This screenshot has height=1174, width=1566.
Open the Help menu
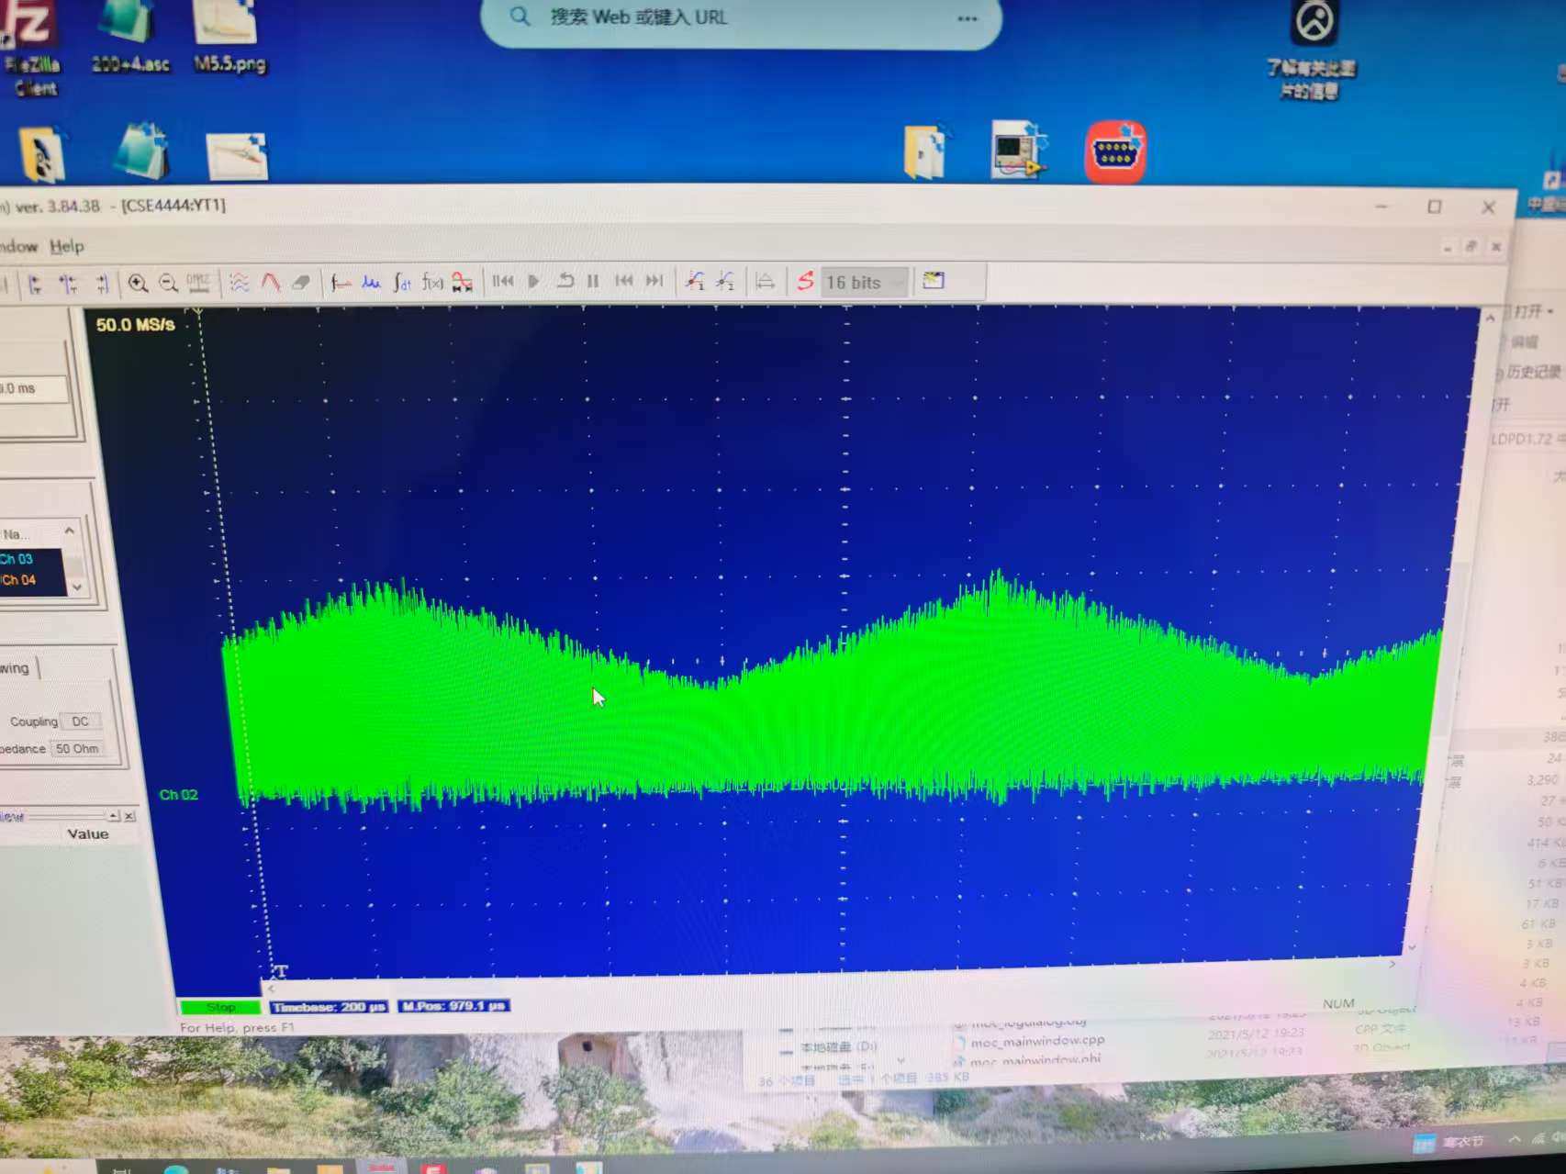click(x=66, y=246)
